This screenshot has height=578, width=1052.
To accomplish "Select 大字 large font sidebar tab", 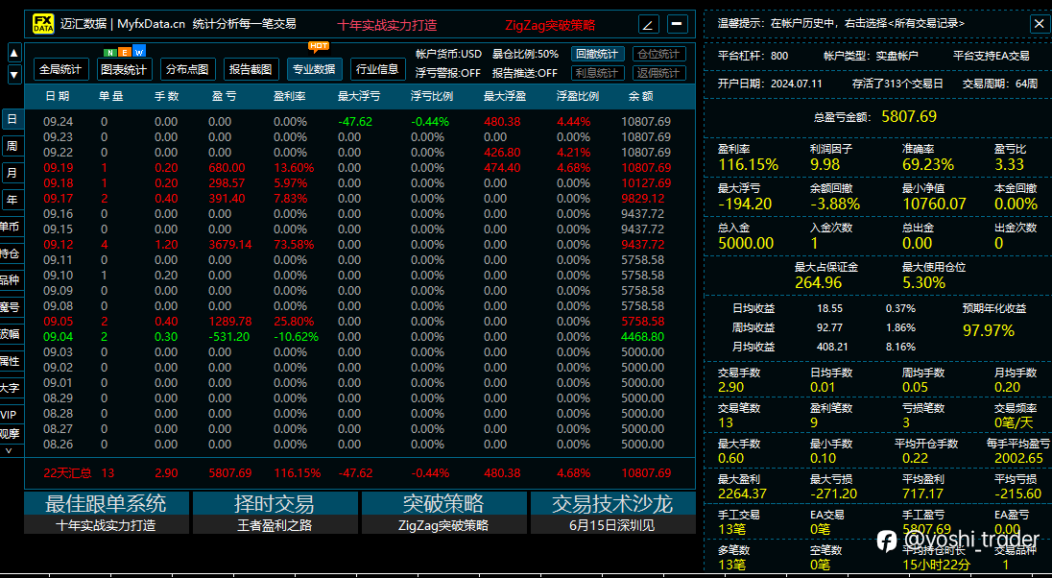I will (x=10, y=388).
